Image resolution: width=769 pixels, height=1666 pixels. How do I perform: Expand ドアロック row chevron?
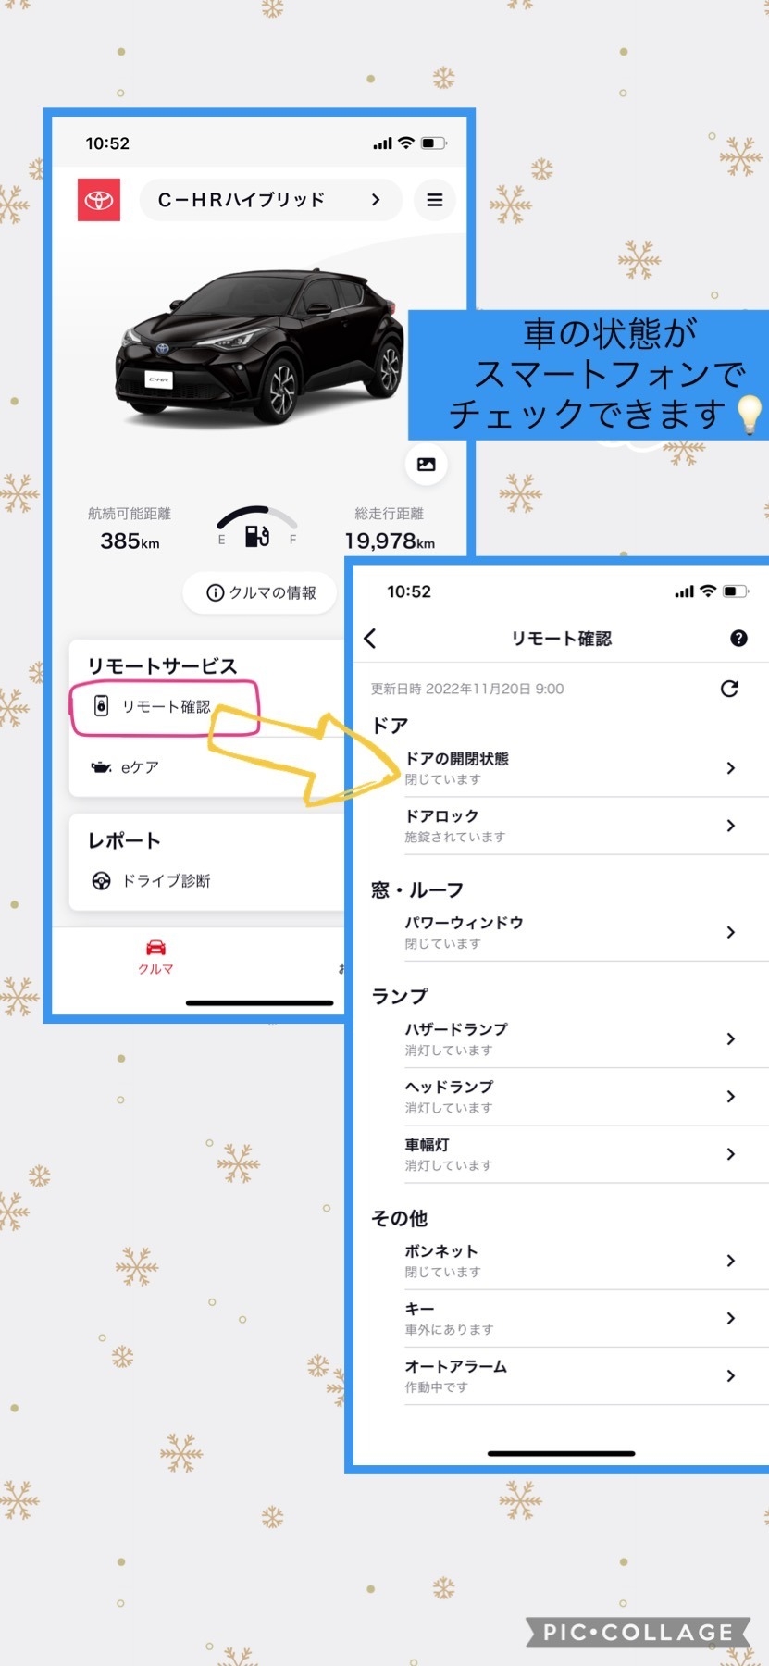point(730,826)
